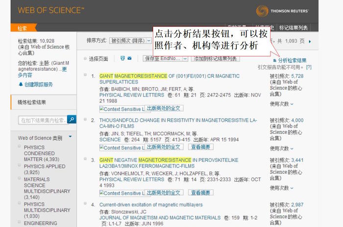Click the Physical Review Letters link for result 3

(x=132, y=179)
